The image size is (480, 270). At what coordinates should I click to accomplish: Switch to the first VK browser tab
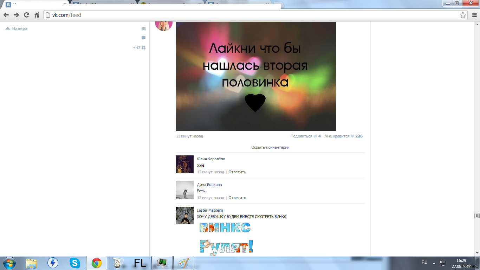(x=35, y=4)
